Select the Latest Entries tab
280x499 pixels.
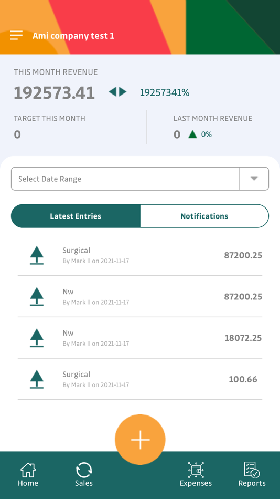point(76,216)
